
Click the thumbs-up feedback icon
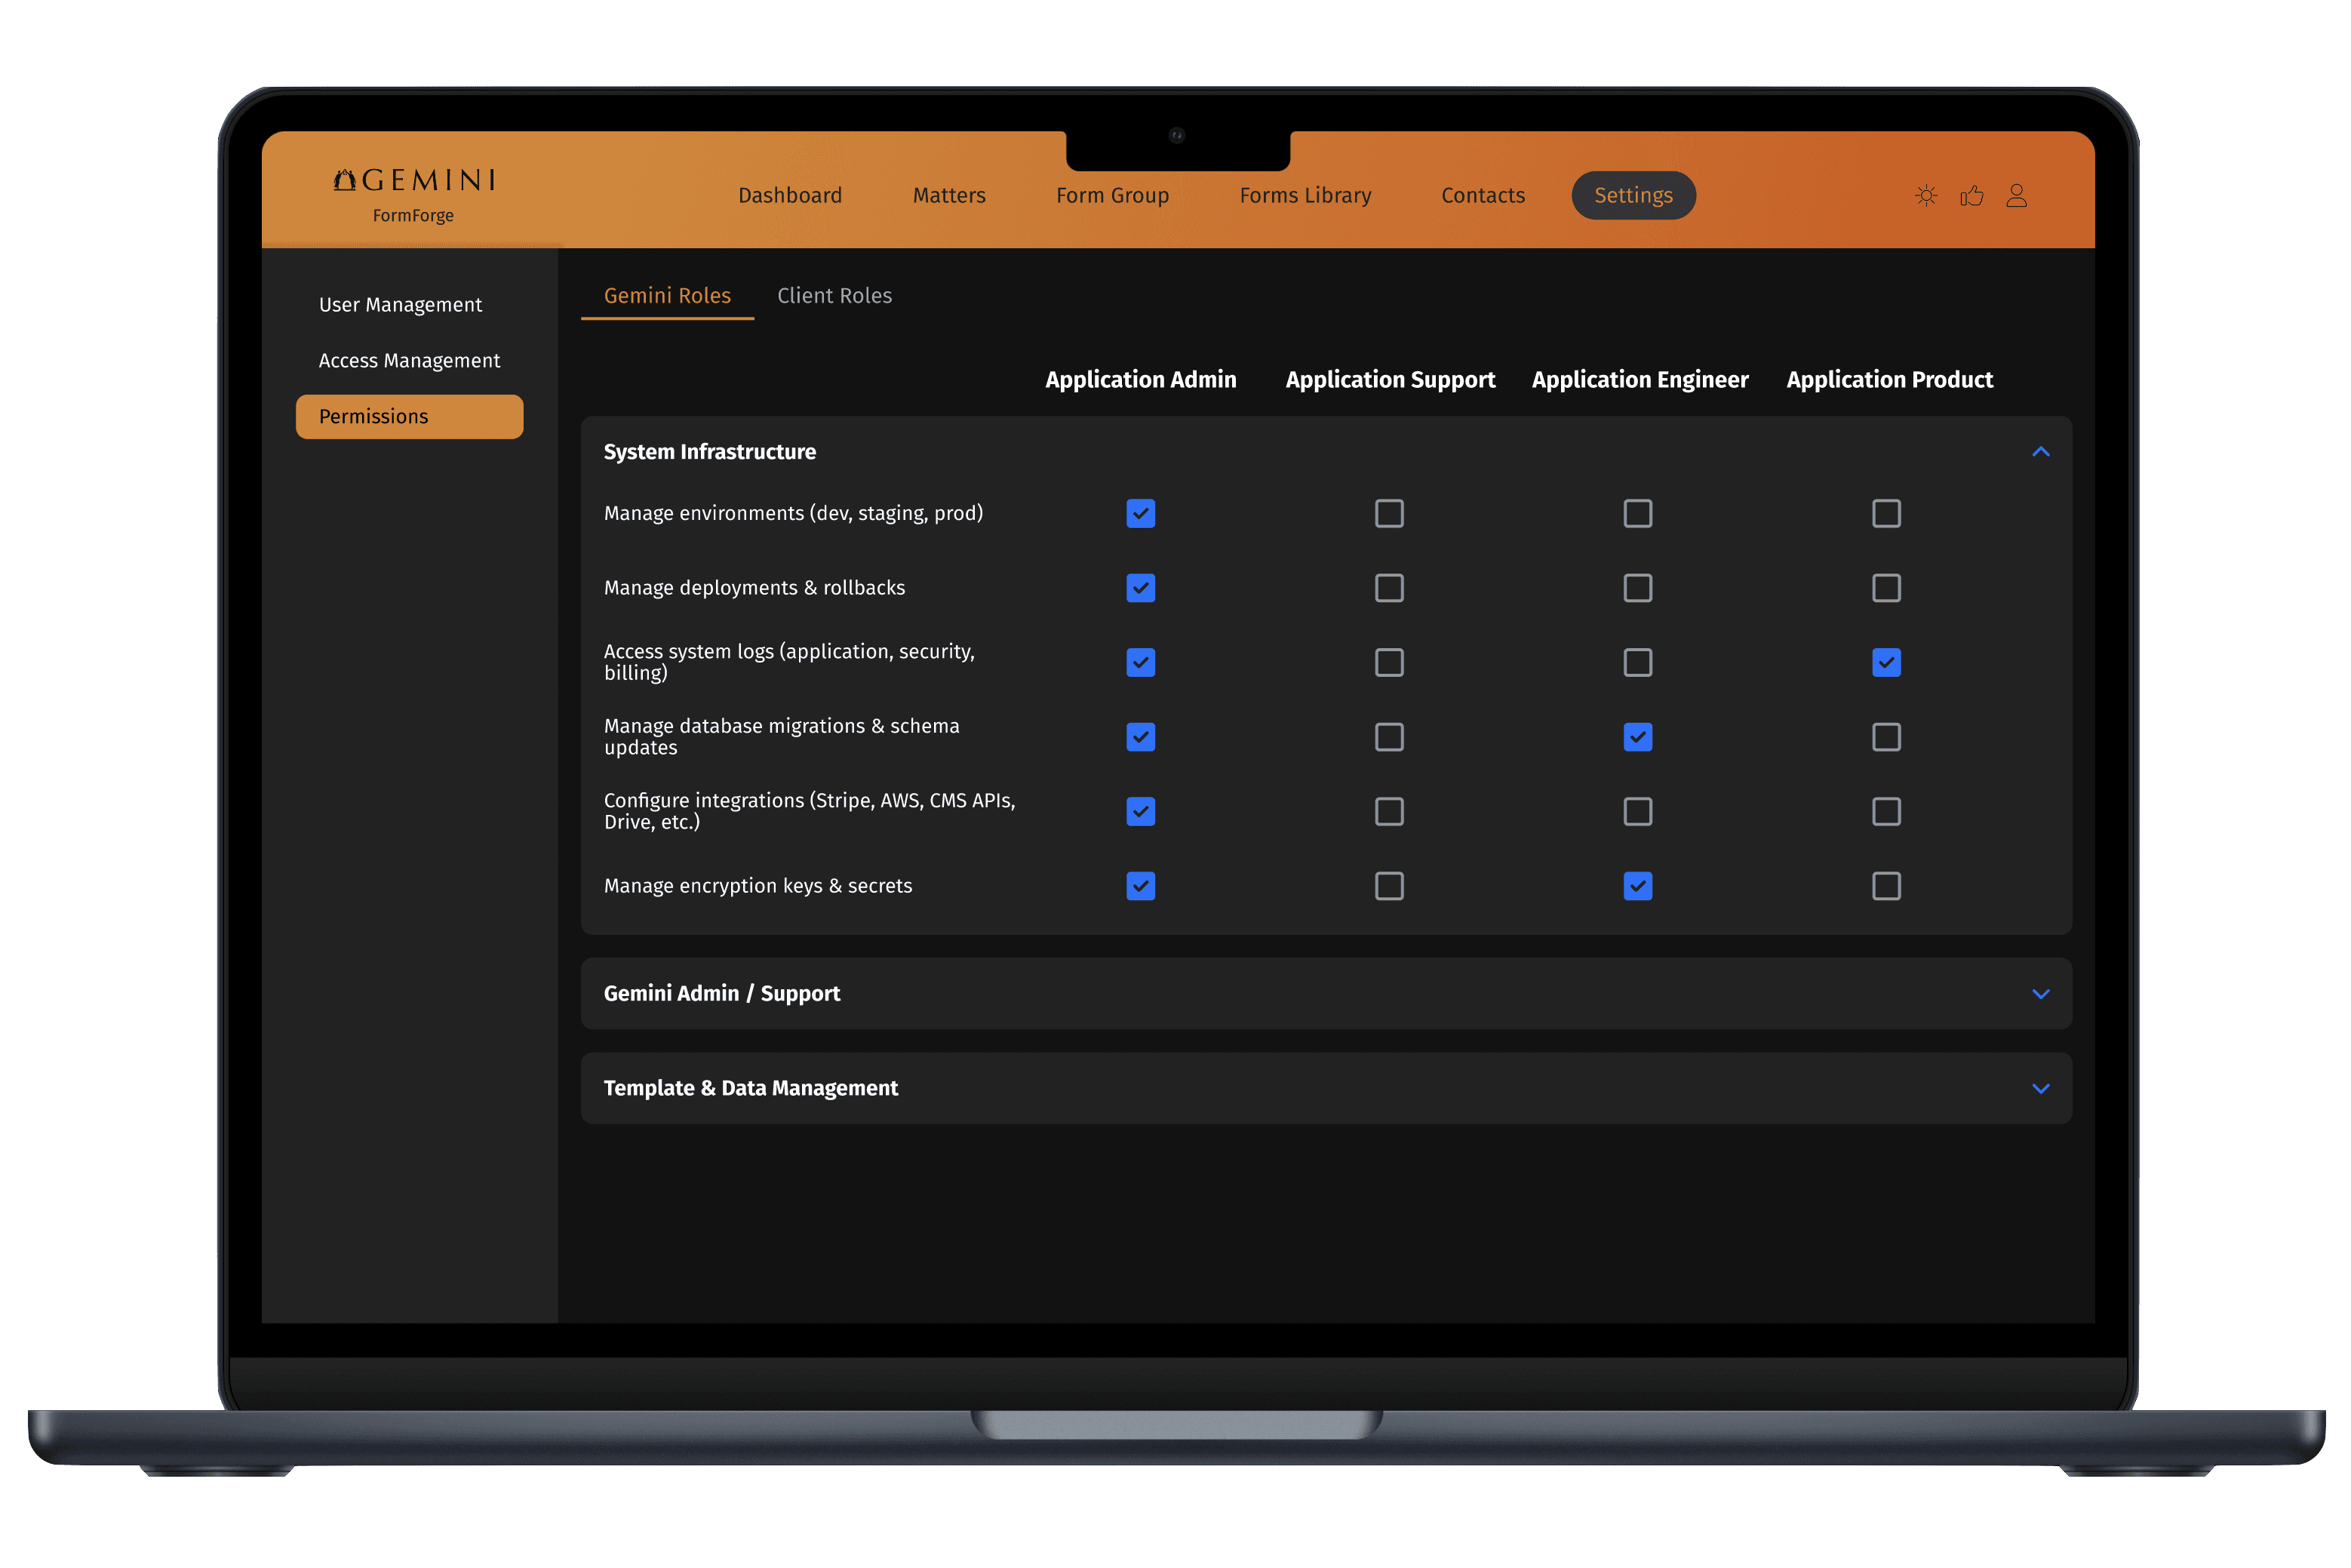click(x=1971, y=196)
